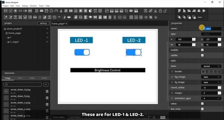224x120 pixels.
Task: Toggle the visible checkbox
Action: (202, 55)
